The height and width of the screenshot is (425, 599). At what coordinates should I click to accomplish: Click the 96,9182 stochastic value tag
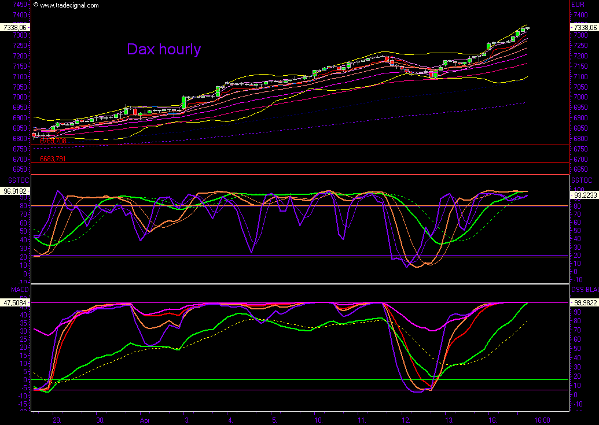coord(15,191)
